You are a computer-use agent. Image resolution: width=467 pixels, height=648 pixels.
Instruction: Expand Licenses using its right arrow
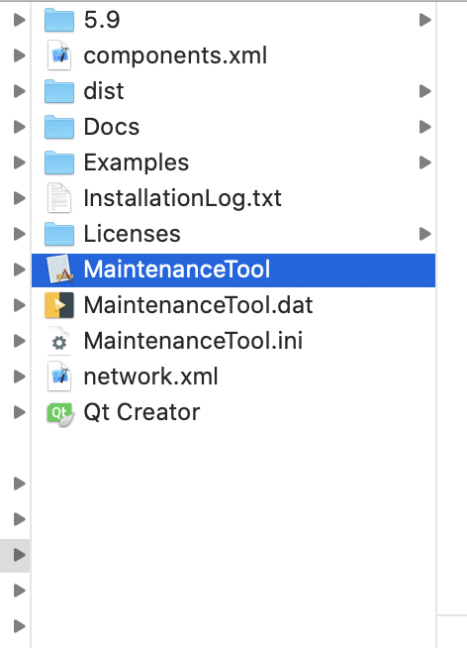[424, 234]
